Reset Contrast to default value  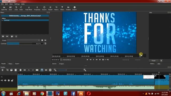tap(45, 43)
